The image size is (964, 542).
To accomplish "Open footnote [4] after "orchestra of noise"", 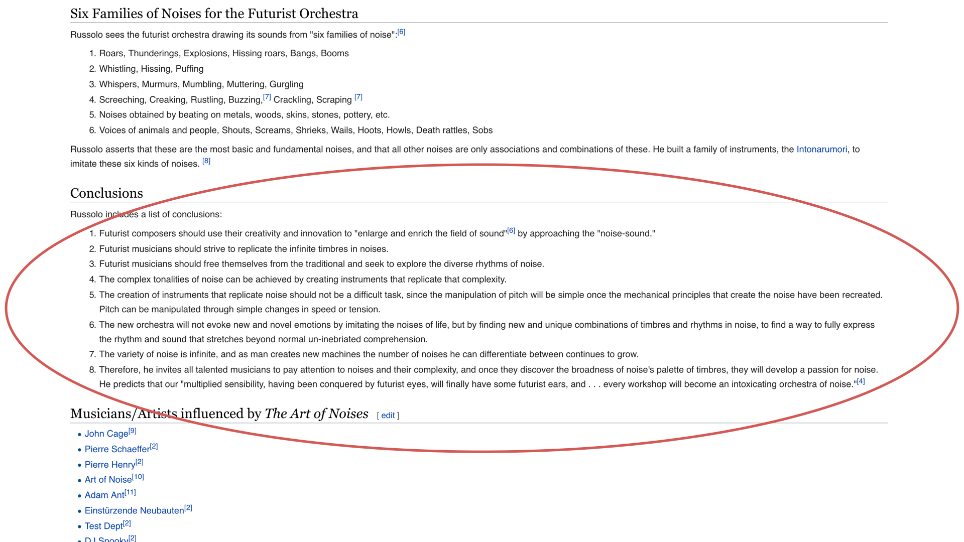I will pyautogui.click(x=861, y=381).
